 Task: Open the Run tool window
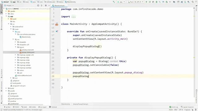(7, 107)
